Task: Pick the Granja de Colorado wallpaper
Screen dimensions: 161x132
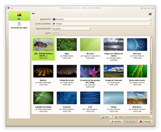Action: pos(113,71)
